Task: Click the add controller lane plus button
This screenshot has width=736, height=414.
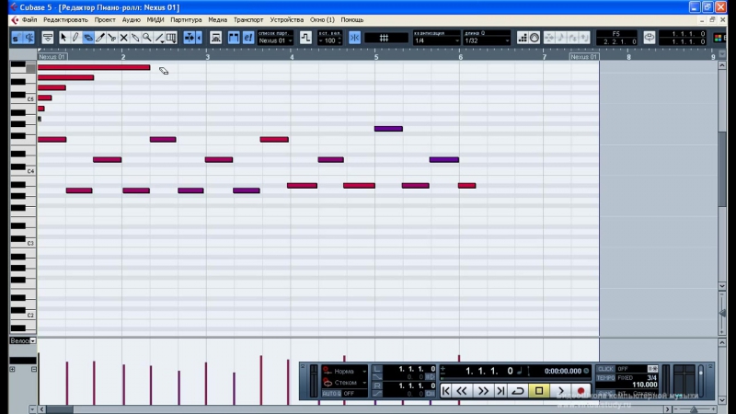Action: (x=12, y=370)
